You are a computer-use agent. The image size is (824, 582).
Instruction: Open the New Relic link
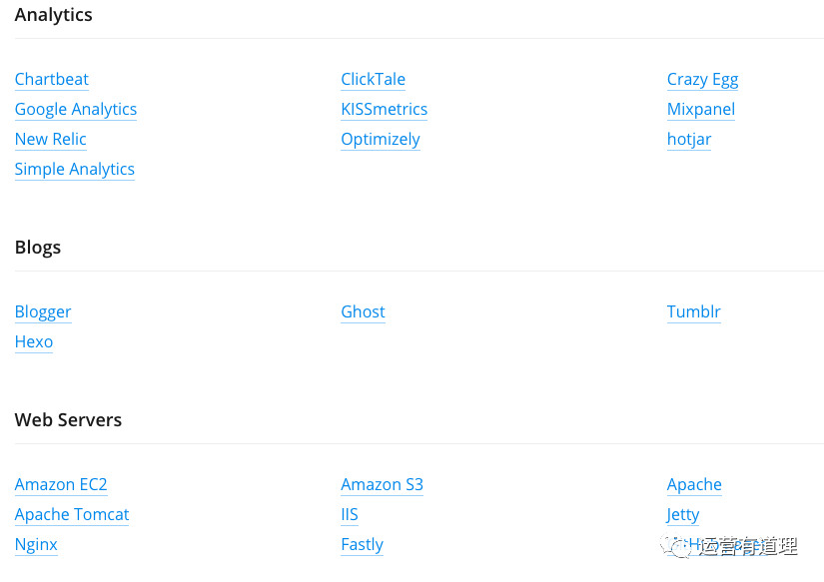pos(51,140)
